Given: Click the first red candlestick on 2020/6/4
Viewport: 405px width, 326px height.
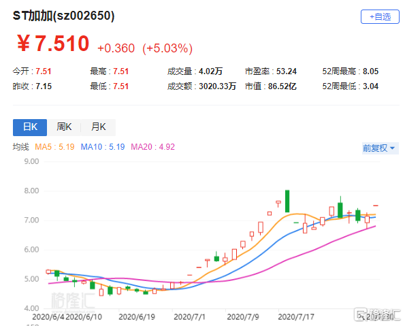Looking at the screenshot, I should point(48,272).
